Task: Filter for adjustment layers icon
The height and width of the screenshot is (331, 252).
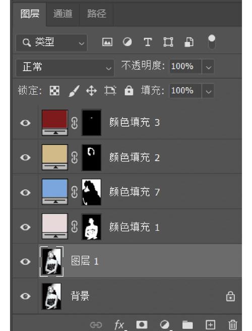Action: click(x=128, y=42)
